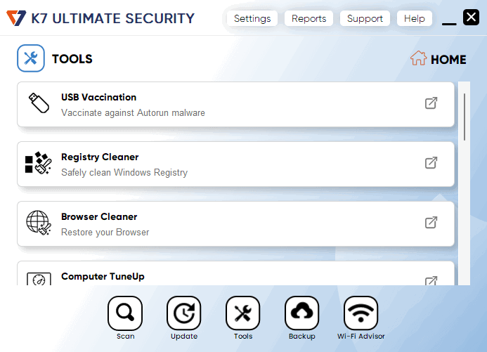Open Computer TuneUp via its launch arrow icon
Viewport: 487px width, 352px height.
click(x=431, y=280)
